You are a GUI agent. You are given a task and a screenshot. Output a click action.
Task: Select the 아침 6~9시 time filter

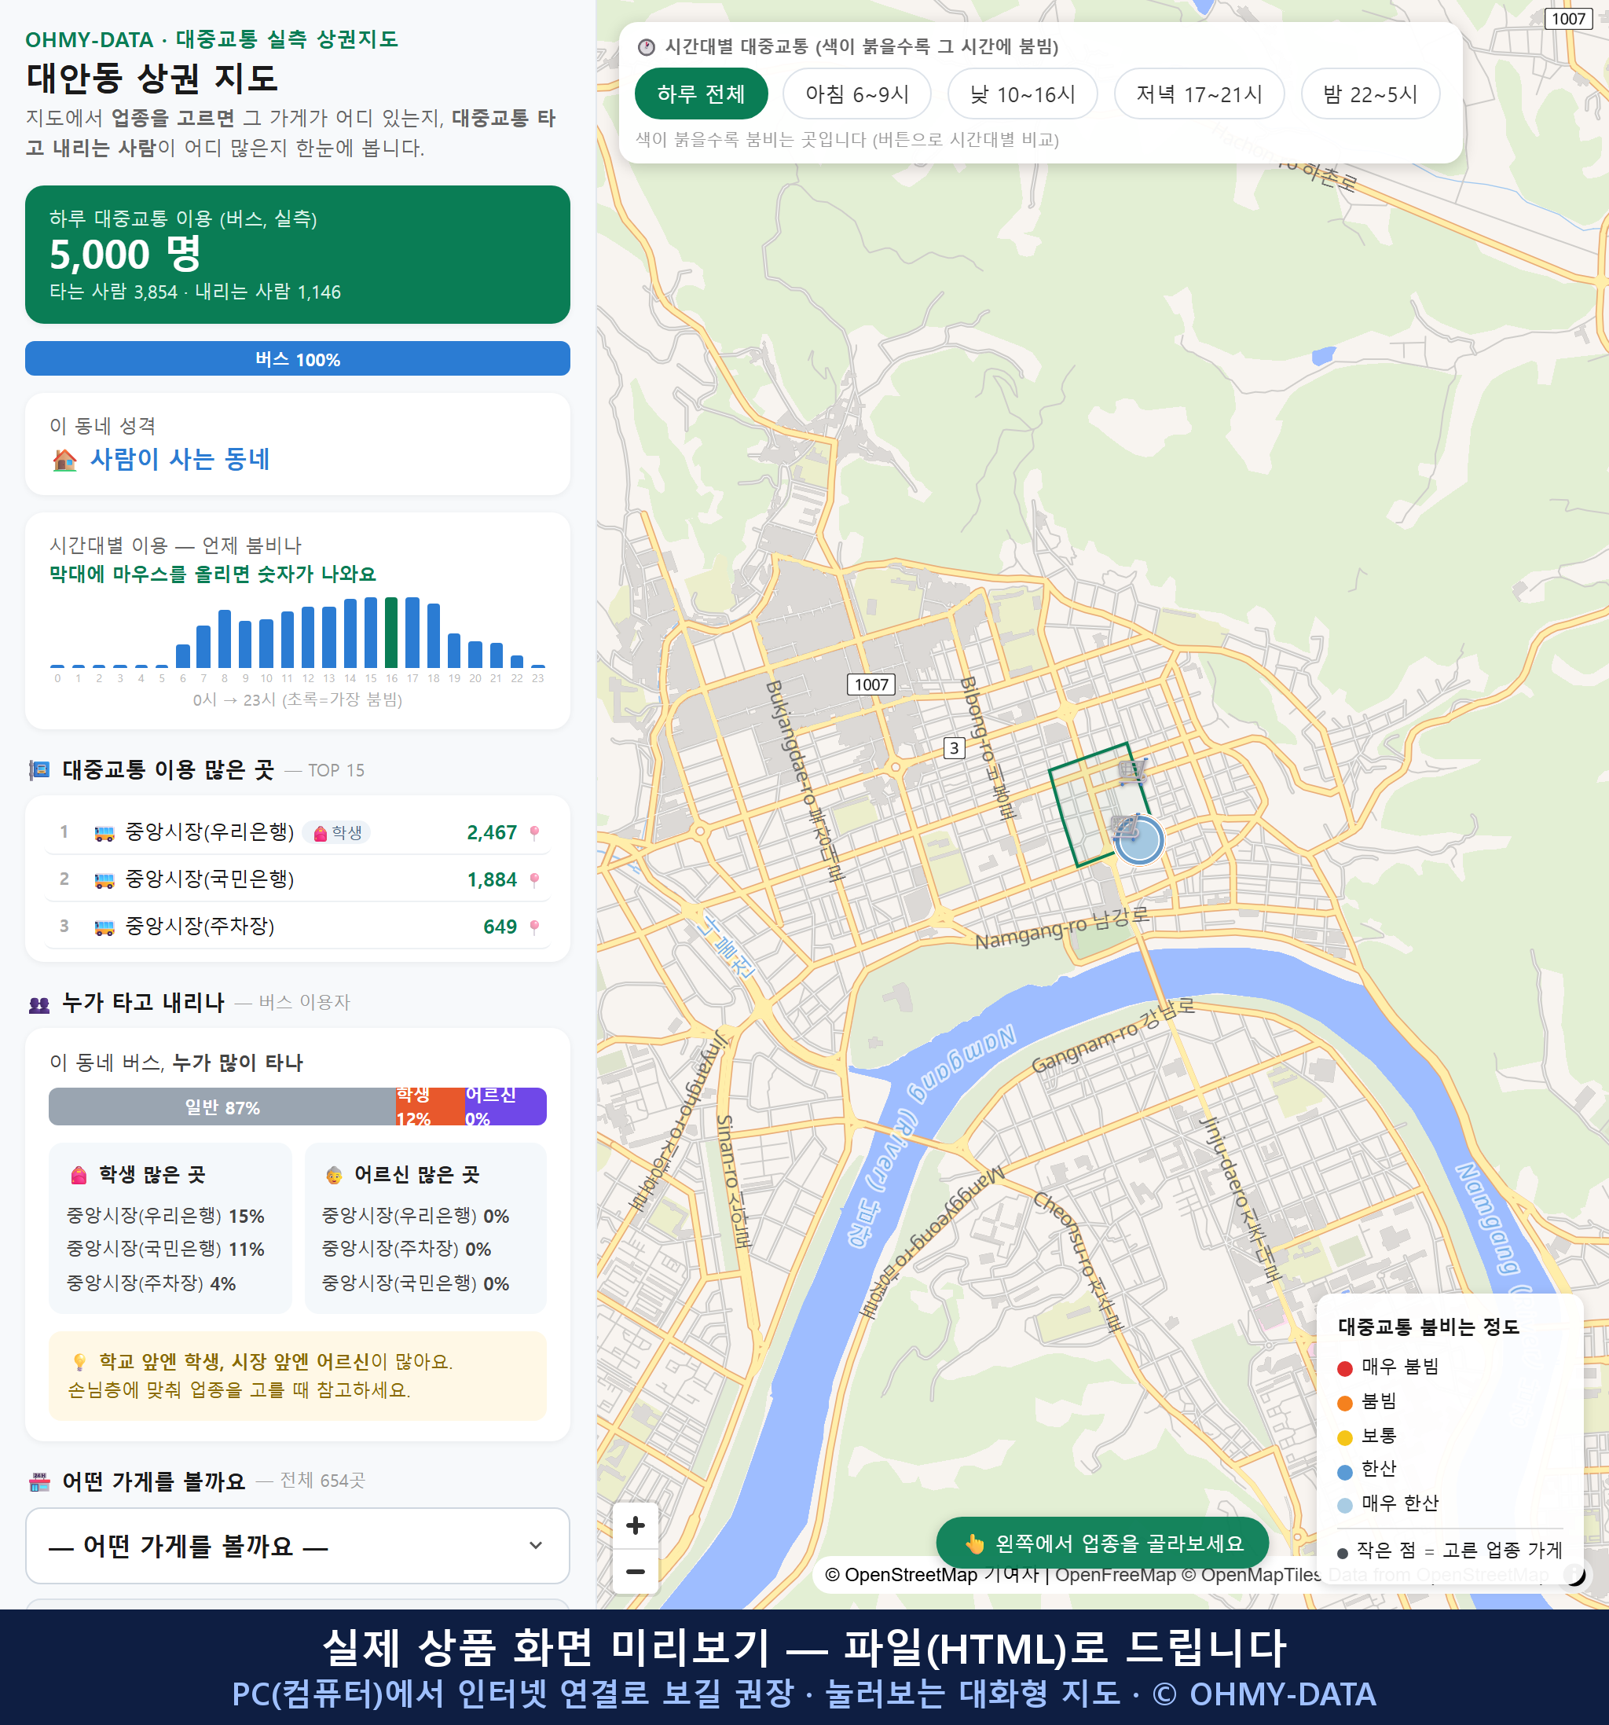[x=857, y=94]
